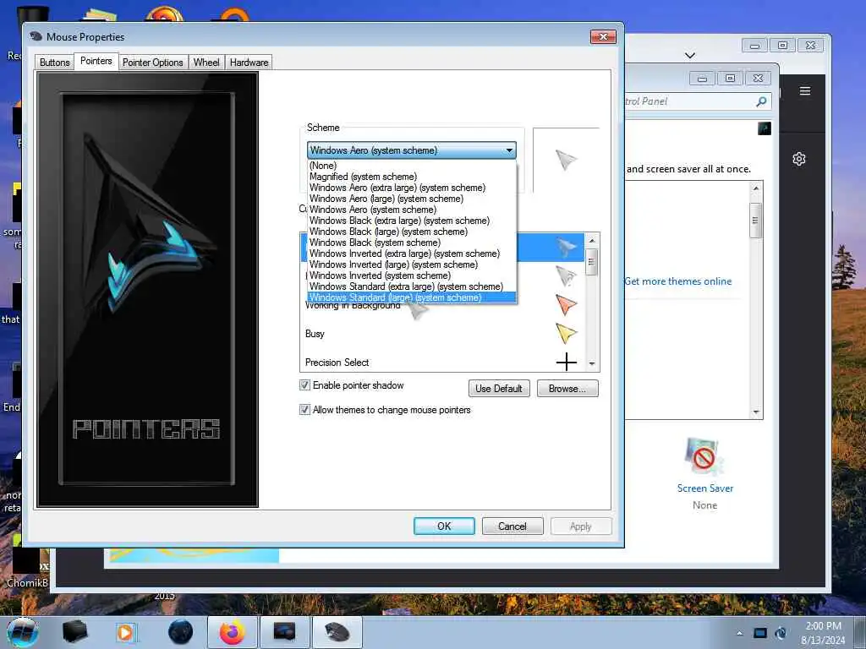Click the Browse... button

tap(567, 389)
